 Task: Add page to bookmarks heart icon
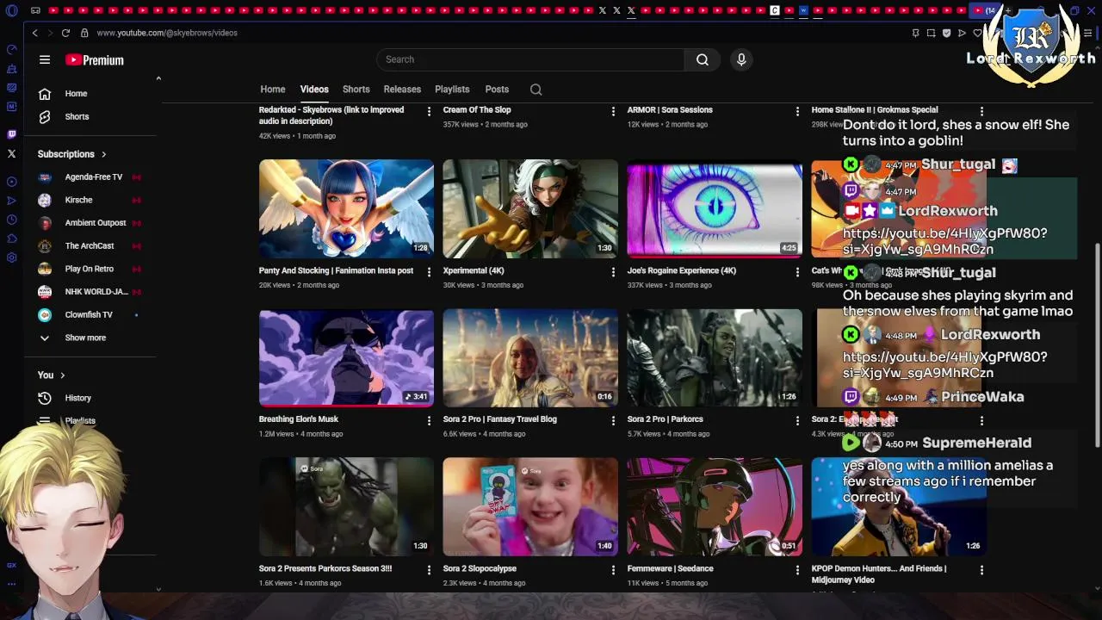(x=977, y=33)
